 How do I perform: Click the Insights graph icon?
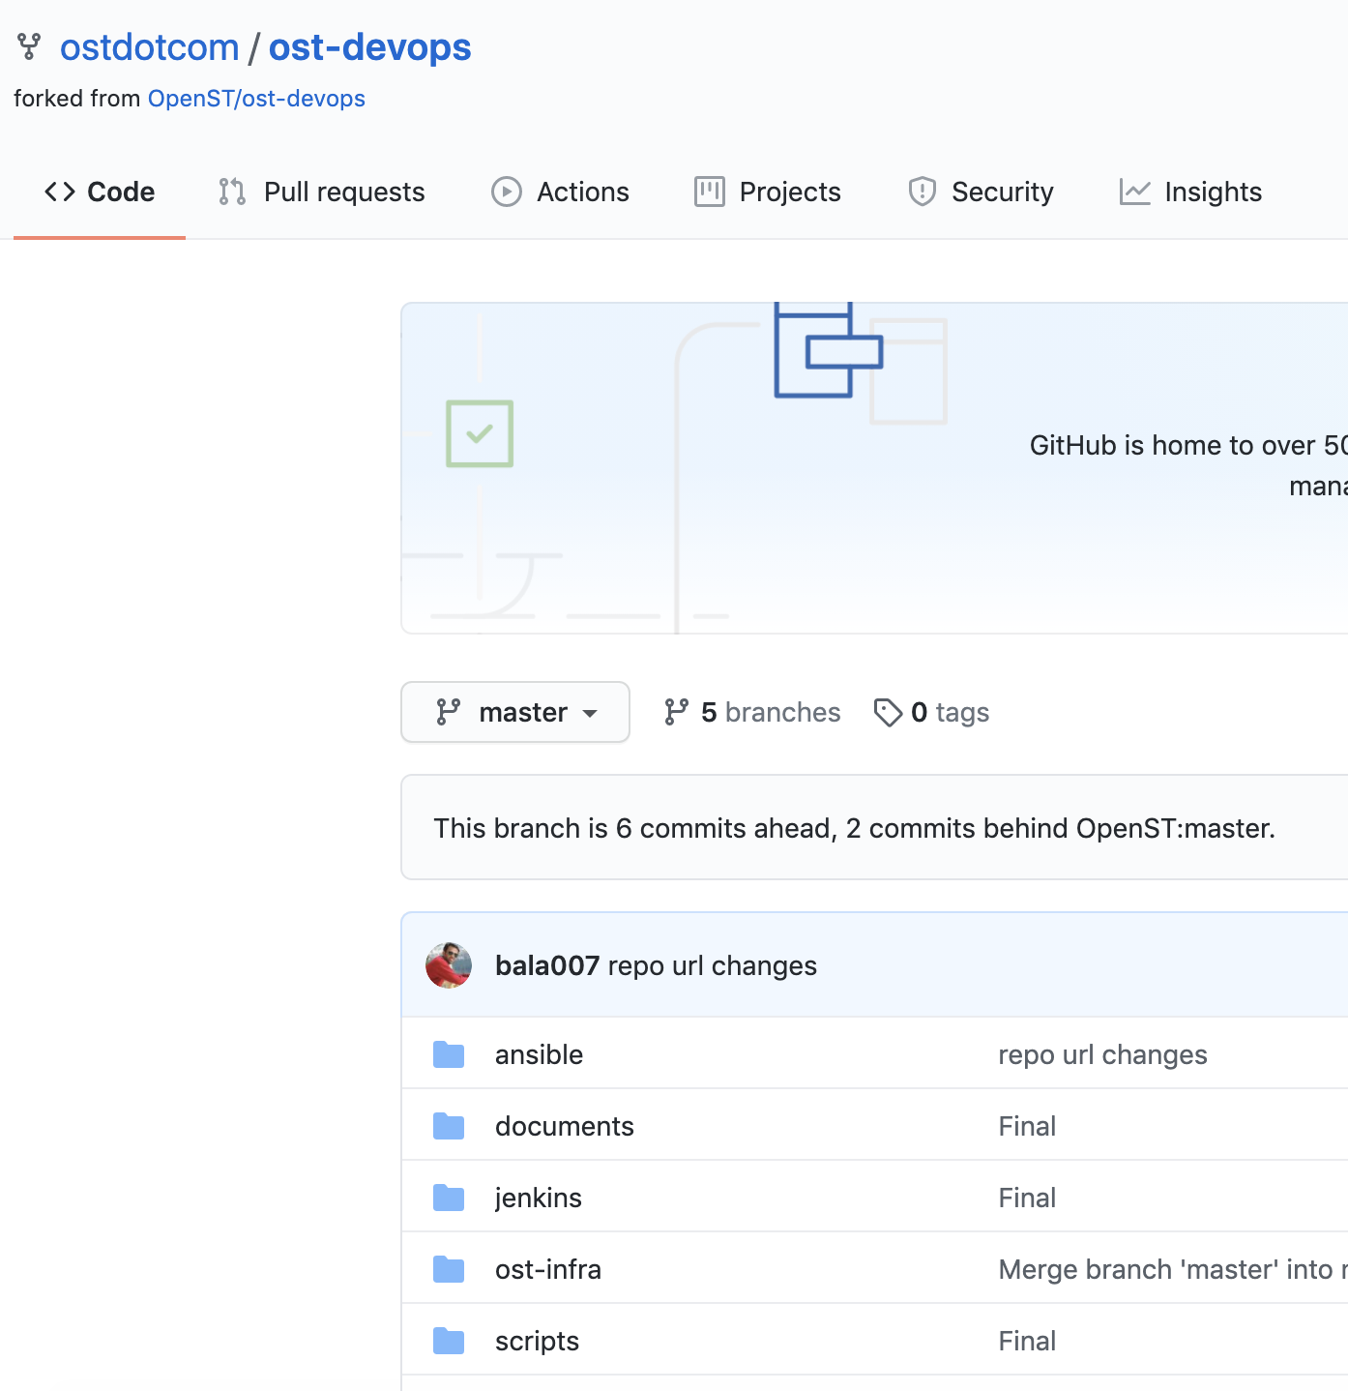[x=1135, y=192]
